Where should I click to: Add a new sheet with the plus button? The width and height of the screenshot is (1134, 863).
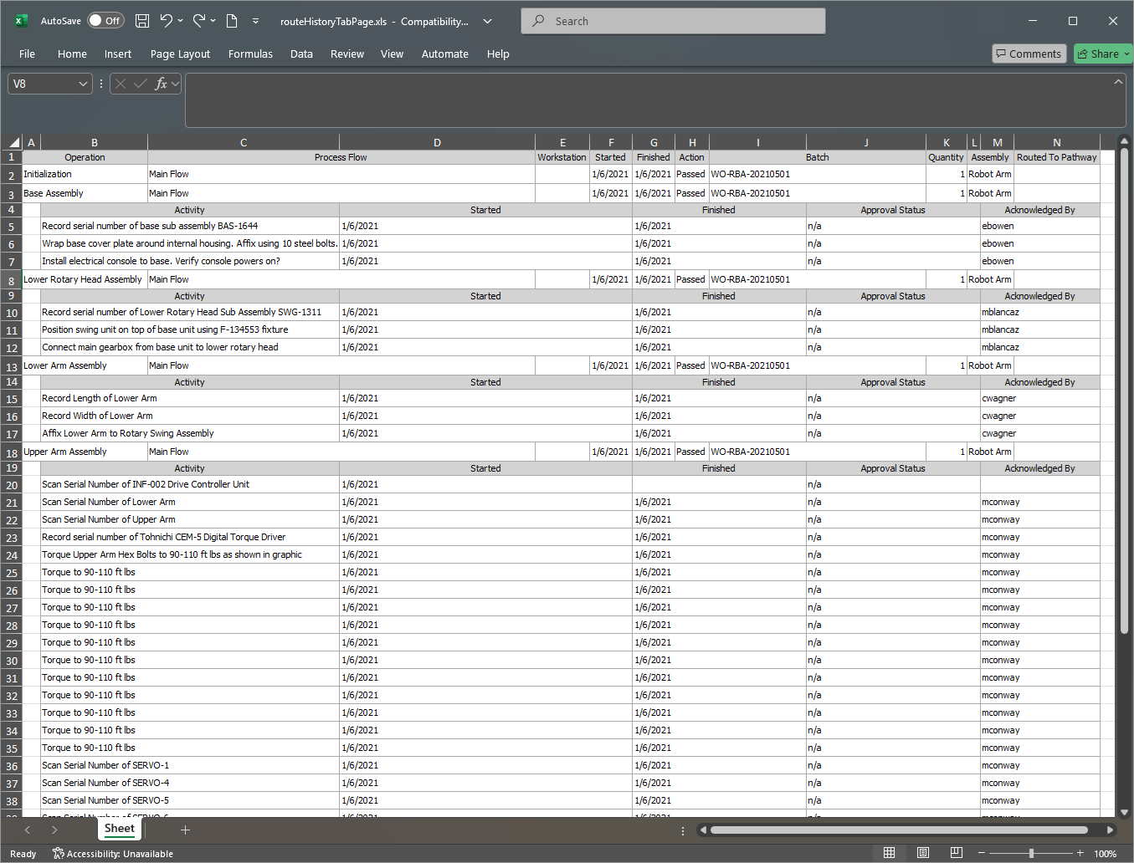tap(185, 830)
